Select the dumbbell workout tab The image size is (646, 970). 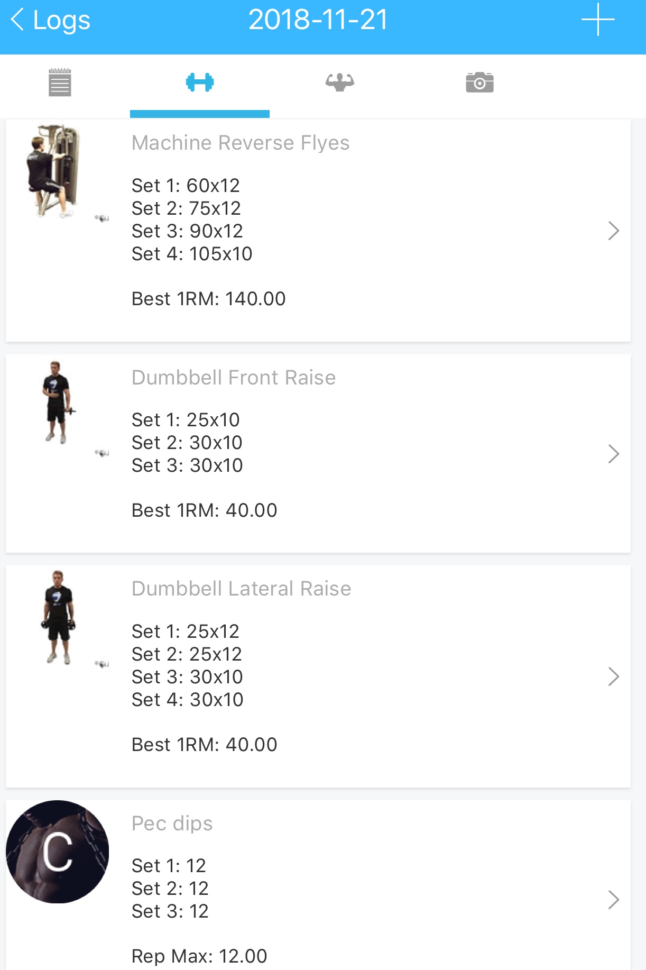[200, 83]
